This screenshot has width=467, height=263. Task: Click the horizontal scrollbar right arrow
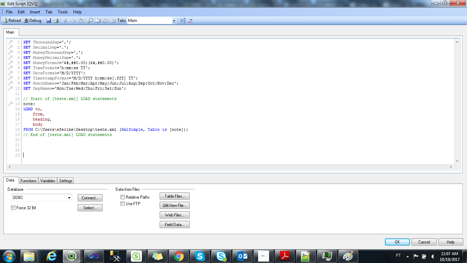[x=451, y=167]
